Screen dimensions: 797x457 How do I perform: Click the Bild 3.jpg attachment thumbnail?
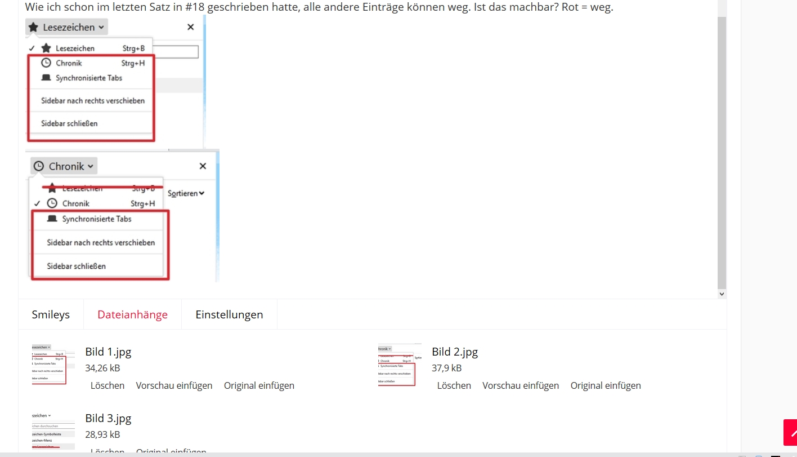(x=53, y=431)
